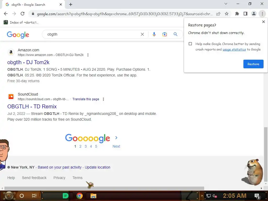Screen dimensions: 268x201
Task: Open more options for SoundCloud result
Action: click(x=103, y=99)
